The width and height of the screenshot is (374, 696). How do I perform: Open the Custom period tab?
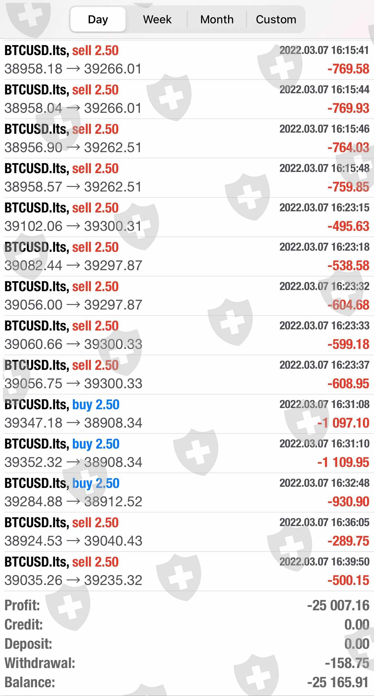[x=276, y=20]
